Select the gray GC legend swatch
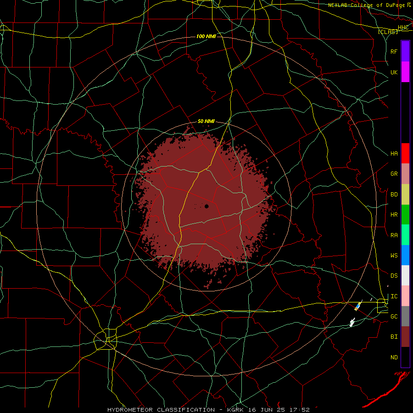 (x=405, y=316)
